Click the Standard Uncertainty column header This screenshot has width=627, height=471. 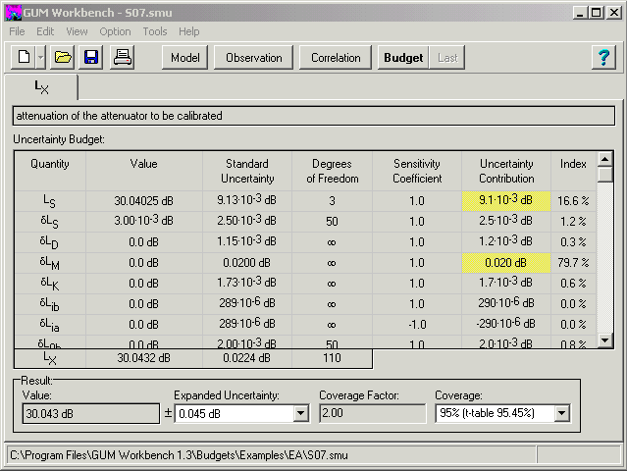tap(247, 171)
